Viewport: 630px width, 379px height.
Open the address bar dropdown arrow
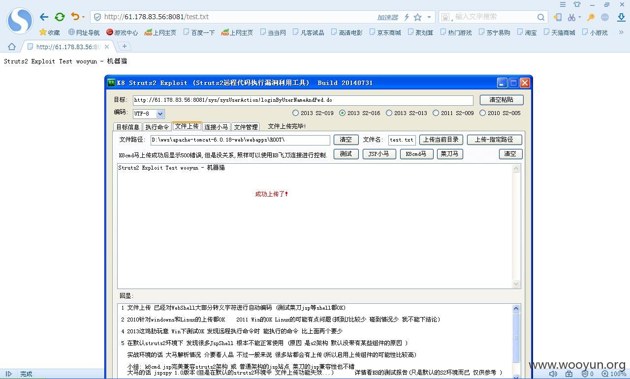click(x=429, y=17)
